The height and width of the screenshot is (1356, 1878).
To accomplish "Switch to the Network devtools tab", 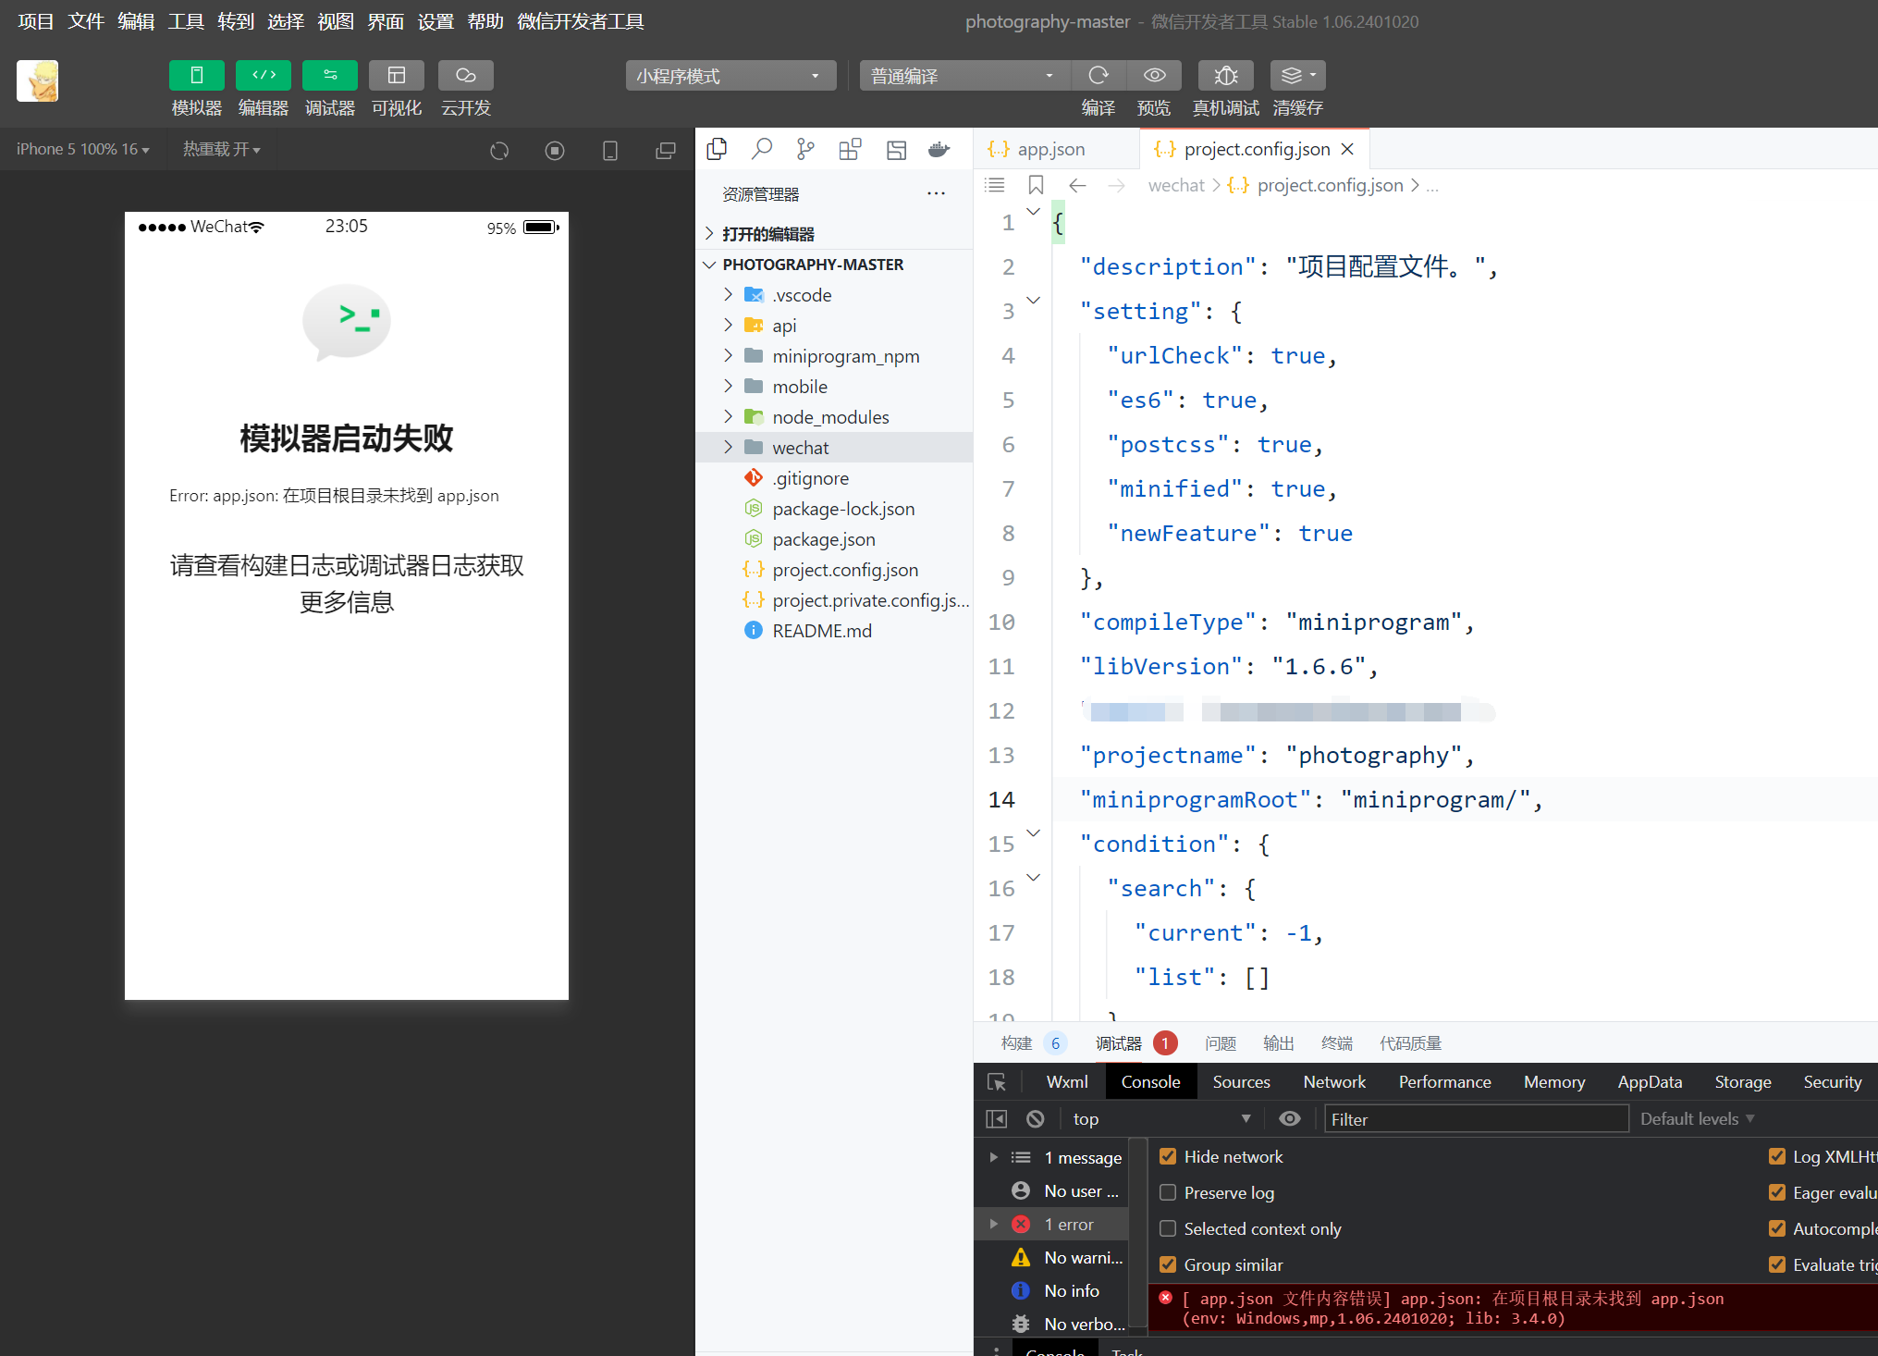I will tap(1334, 1082).
